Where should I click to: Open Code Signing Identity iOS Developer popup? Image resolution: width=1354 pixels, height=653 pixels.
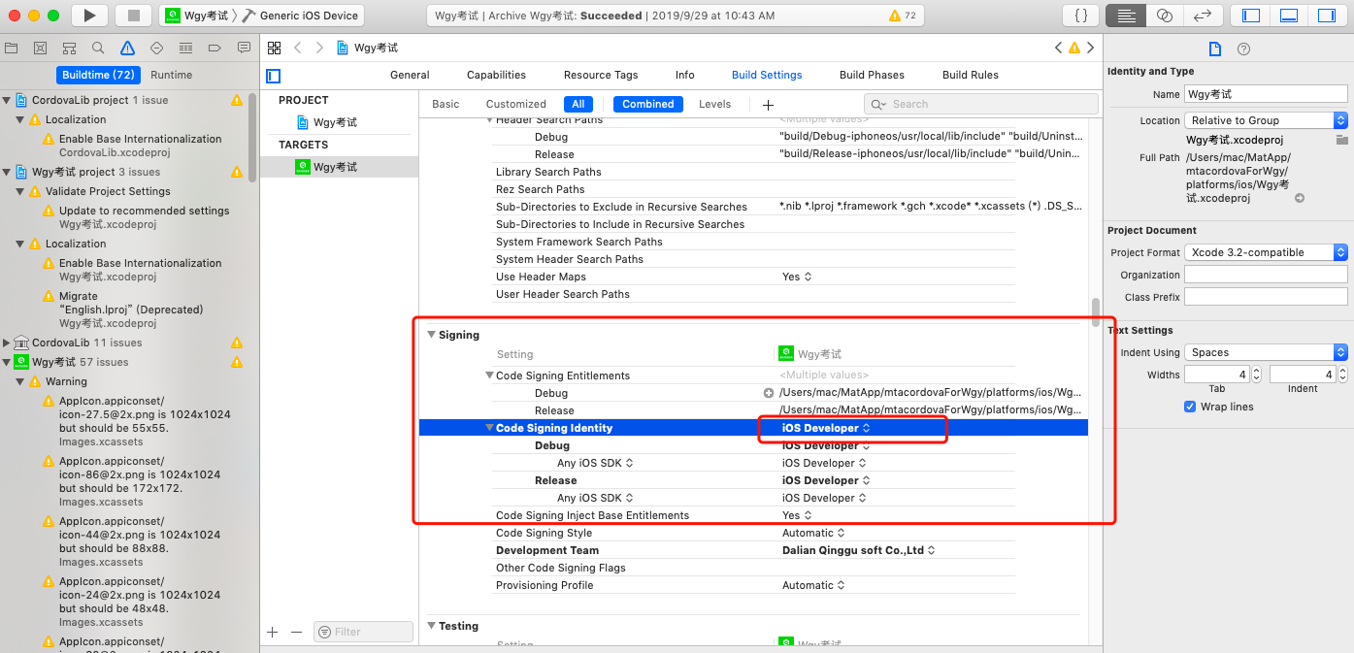point(826,428)
